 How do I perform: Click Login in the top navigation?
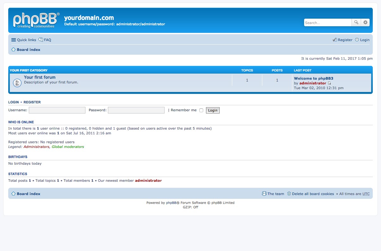pos(362,40)
